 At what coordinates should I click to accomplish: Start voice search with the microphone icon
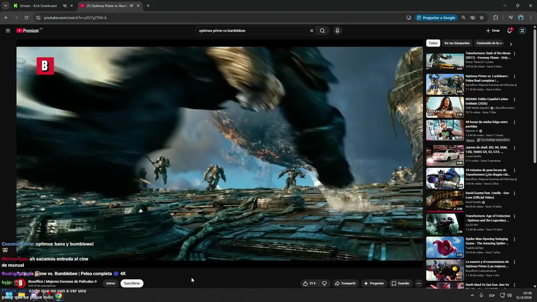337,31
